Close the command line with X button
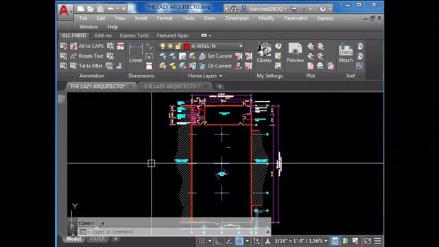 click(72, 226)
